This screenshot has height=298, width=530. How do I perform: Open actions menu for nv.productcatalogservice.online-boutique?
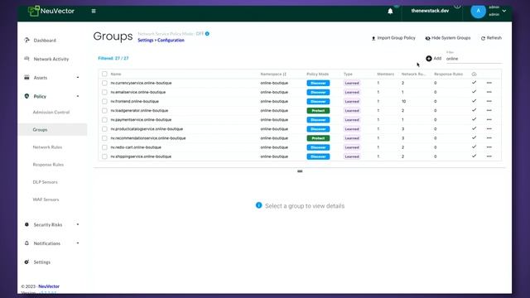tap(489, 129)
